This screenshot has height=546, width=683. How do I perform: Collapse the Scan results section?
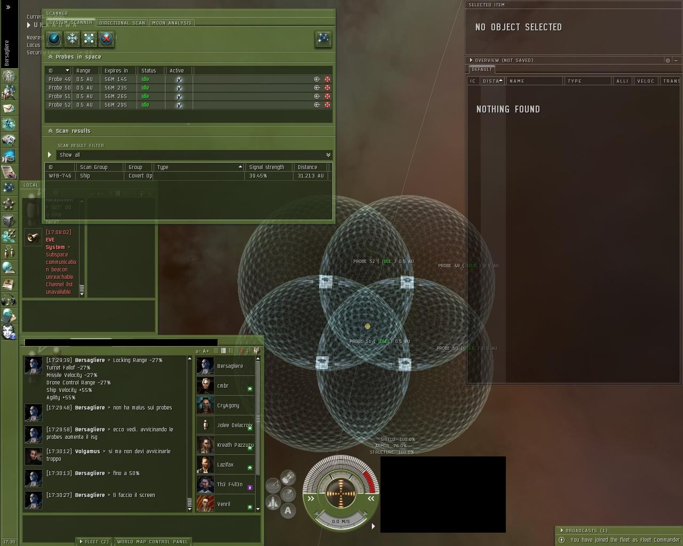click(50, 131)
